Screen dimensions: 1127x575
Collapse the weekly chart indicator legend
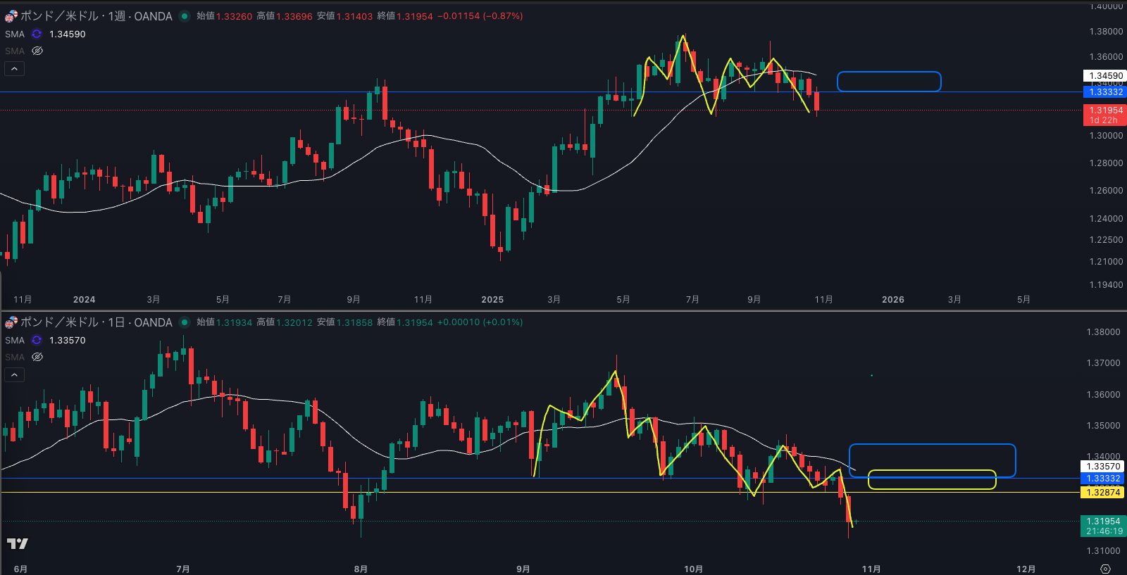[x=15, y=68]
